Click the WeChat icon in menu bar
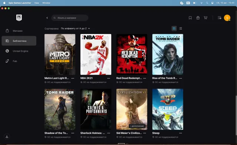 pyautogui.click(x=181, y=3)
